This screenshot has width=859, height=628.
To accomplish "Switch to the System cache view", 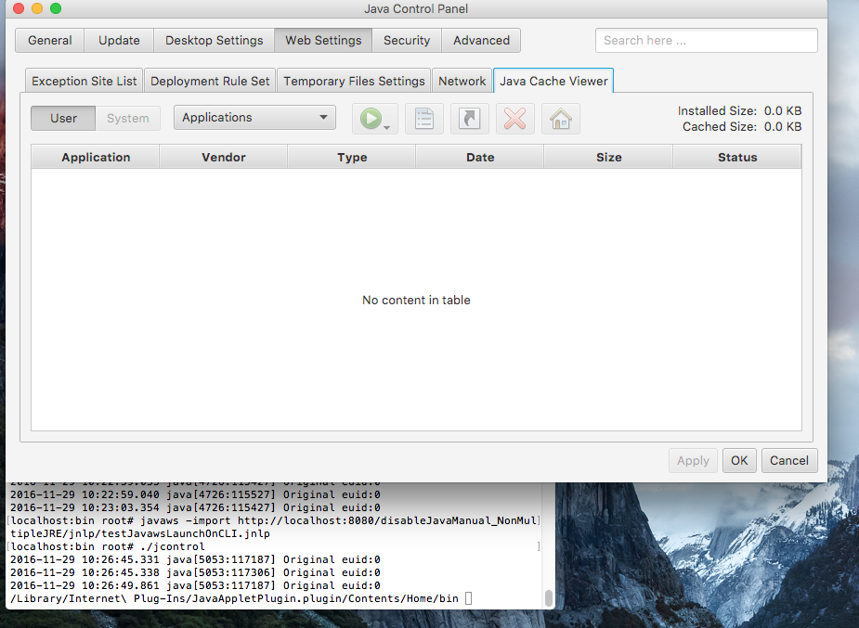I will (127, 118).
